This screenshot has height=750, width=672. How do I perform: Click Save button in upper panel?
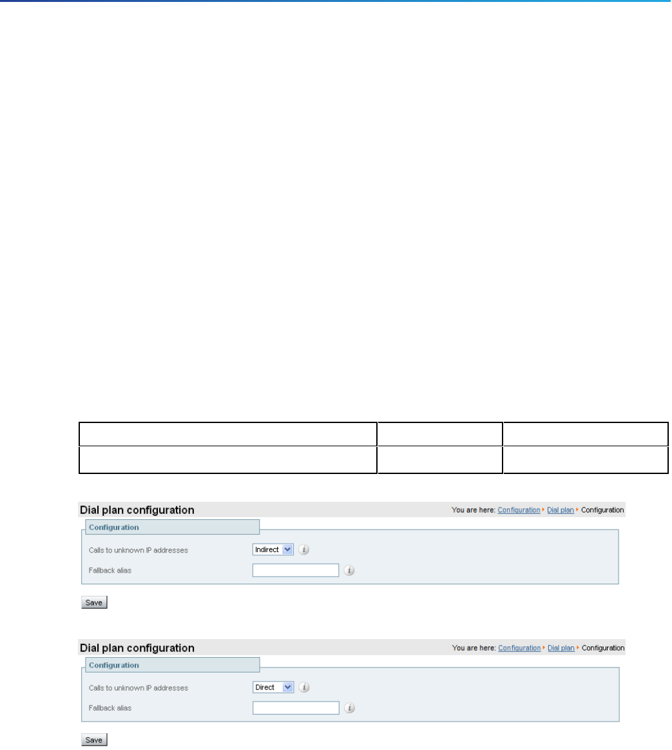pyautogui.click(x=94, y=602)
